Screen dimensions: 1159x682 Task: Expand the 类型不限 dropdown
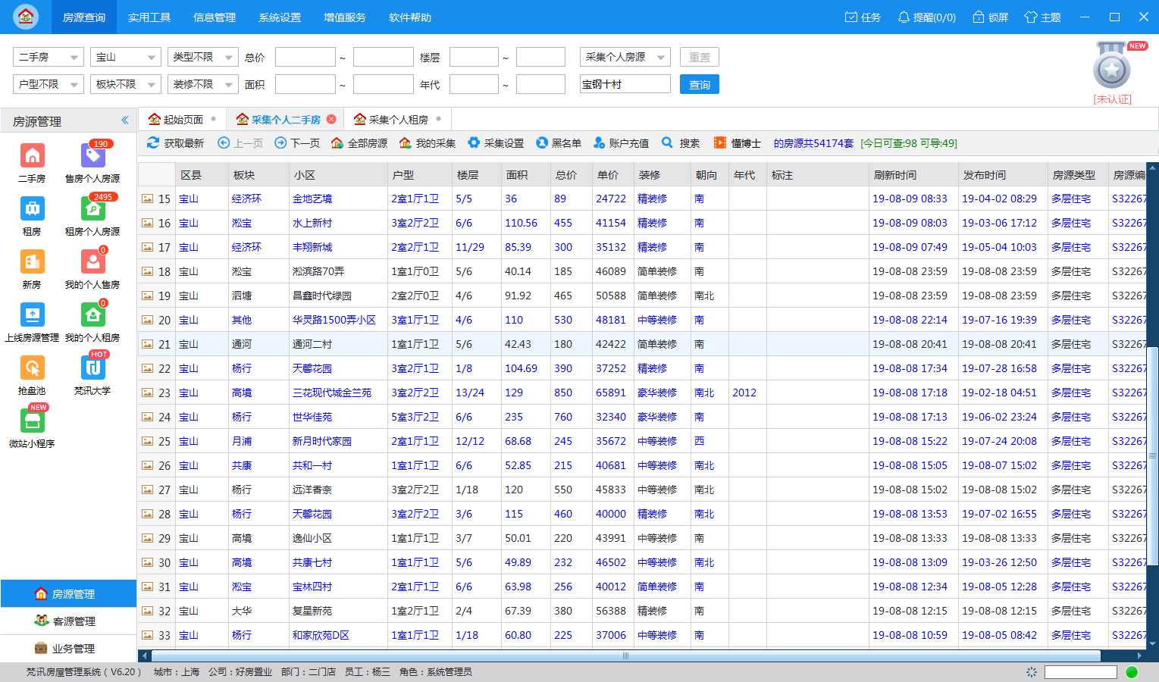[x=203, y=57]
